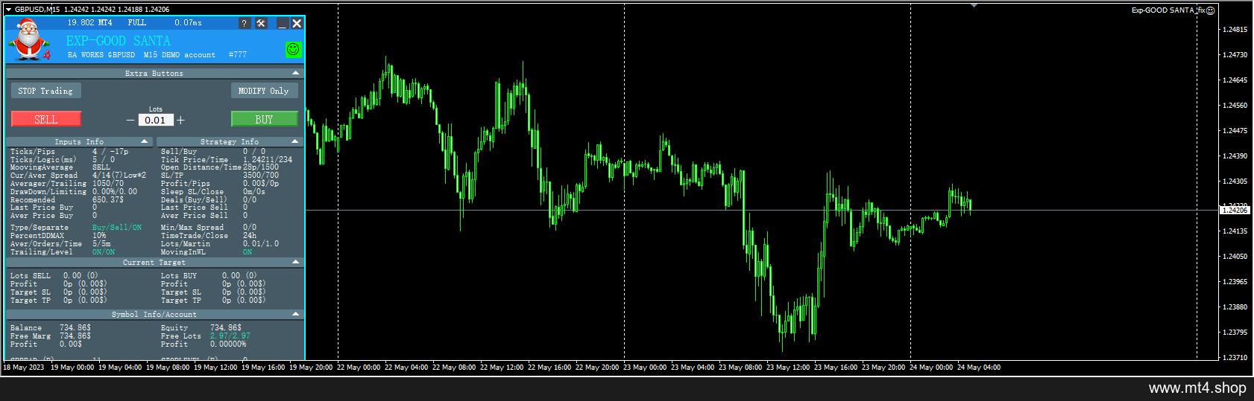Toggle the Trailing/Level ON/ON value
The height and width of the screenshot is (401, 1254).
pyautogui.click(x=104, y=252)
